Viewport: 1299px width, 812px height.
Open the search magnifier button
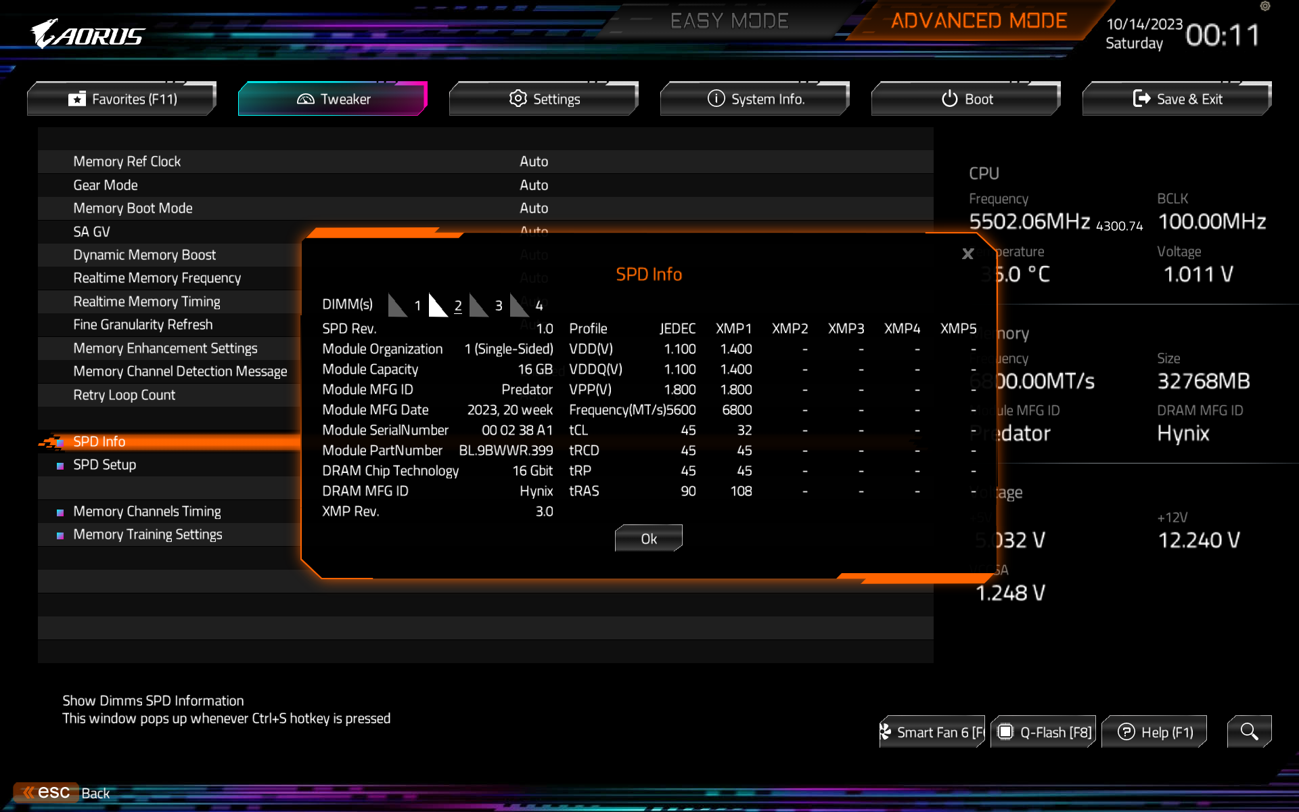click(1249, 731)
